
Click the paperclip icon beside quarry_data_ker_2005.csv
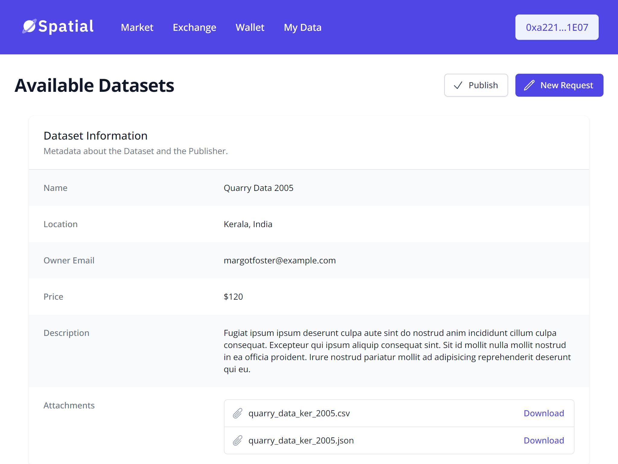point(237,413)
